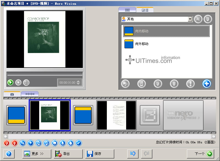The width and height of the screenshot is (220, 161).
Task: Select the Cowboy Bebop slide in timeline
Action: (50, 115)
